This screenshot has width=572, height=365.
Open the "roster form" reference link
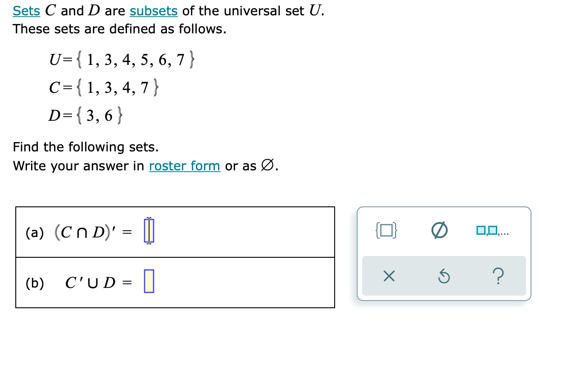[x=185, y=166]
